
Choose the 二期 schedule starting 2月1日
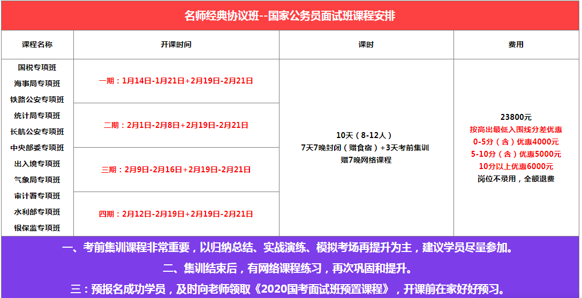pos(176,125)
